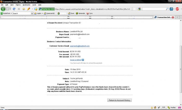This screenshot has width=182, height=110.
Task: Open RoboForm Logins list
Action: click(38, 13)
